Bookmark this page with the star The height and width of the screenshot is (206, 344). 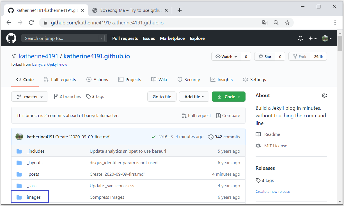287,23
